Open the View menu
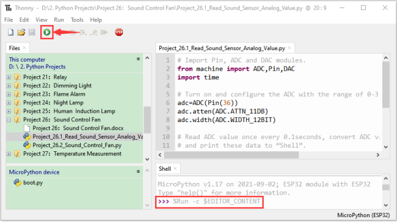Viewport: 397px width, 222px height. pyautogui.click(x=42, y=20)
